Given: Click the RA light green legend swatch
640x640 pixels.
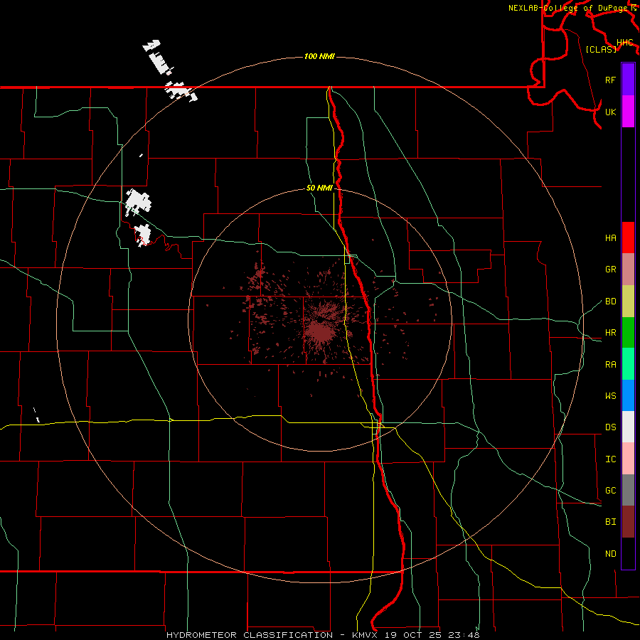Looking at the screenshot, I should 628,364.
